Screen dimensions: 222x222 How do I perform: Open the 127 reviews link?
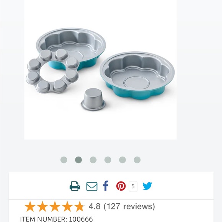pos(129,206)
